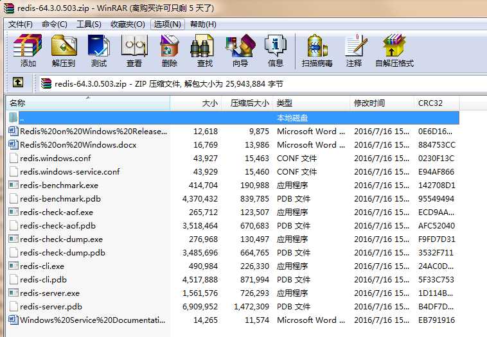Click the CRC32 value EB791916

(436, 320)
